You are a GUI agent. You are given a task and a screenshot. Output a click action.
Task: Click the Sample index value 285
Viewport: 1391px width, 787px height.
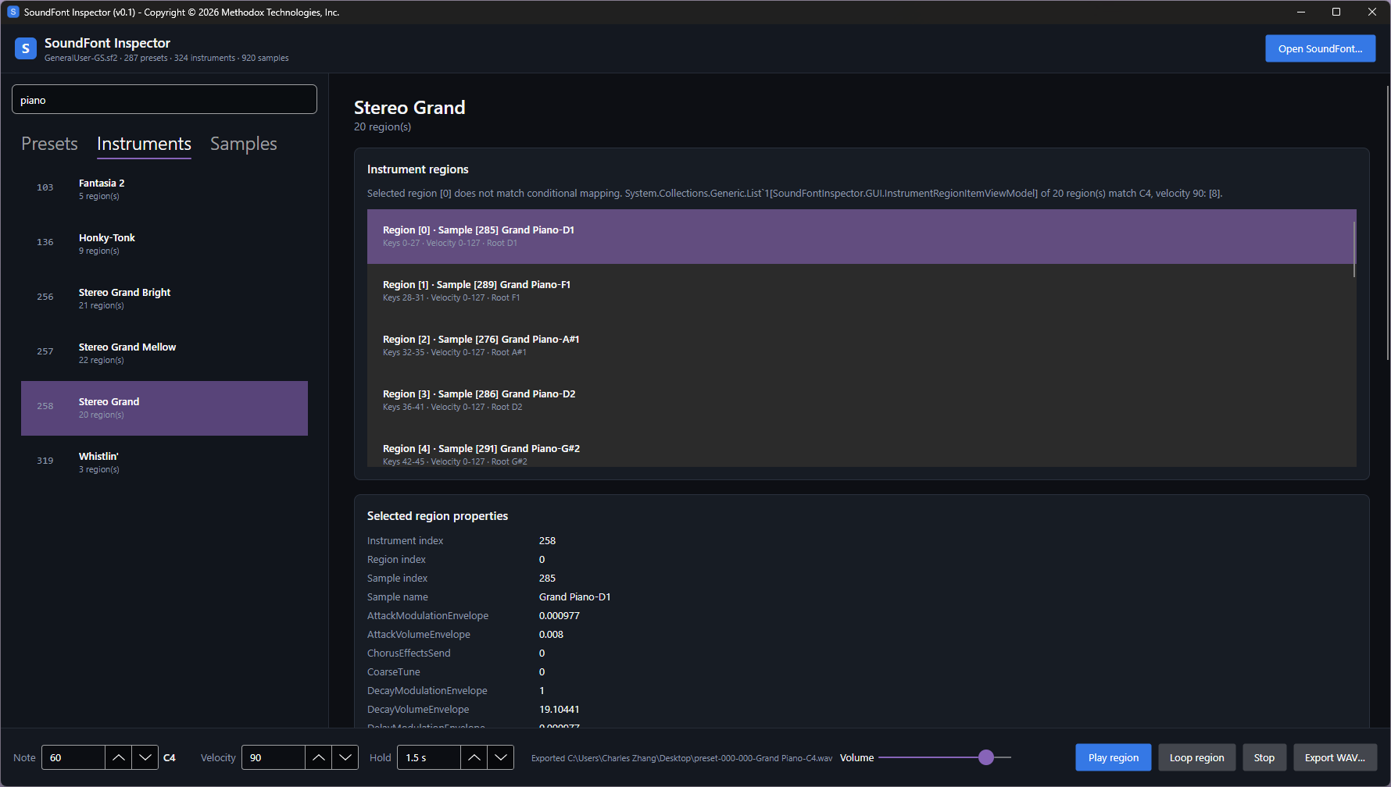pos(548,579)
